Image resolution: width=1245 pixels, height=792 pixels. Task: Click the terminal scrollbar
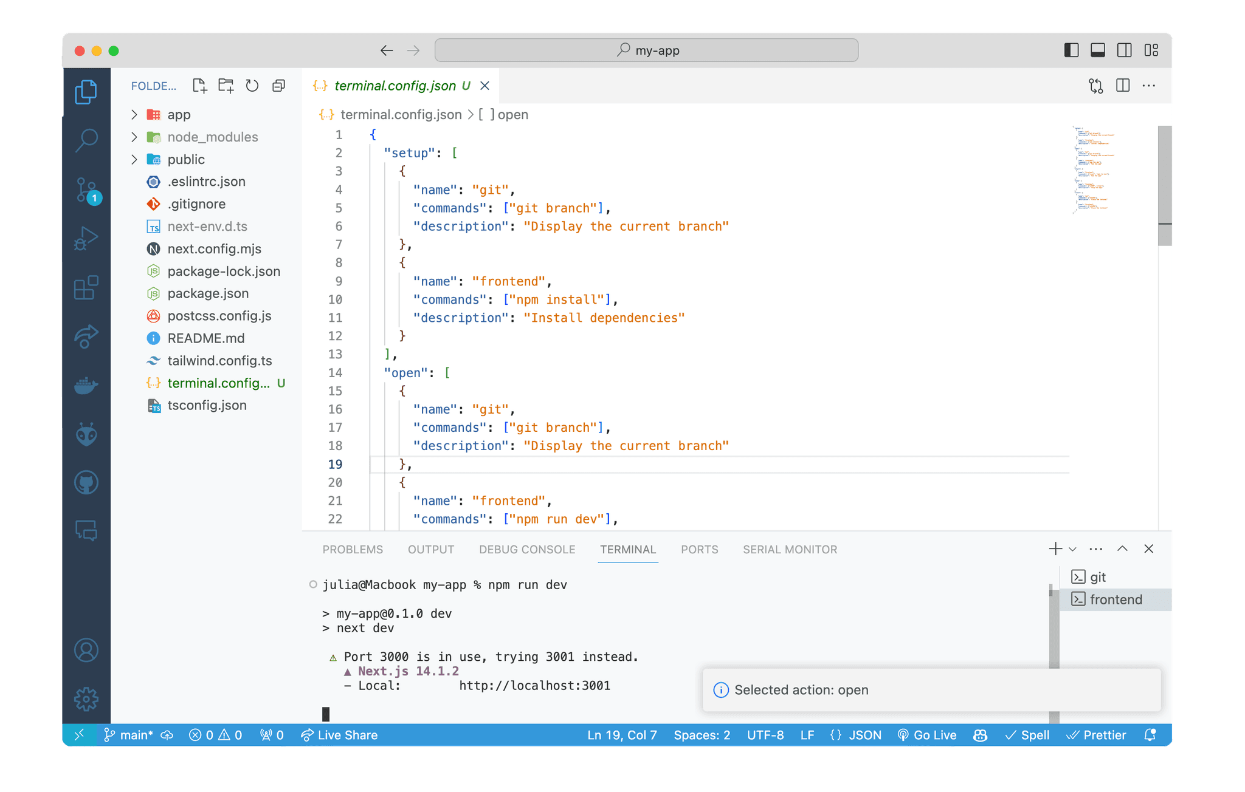coord(1054,653)
